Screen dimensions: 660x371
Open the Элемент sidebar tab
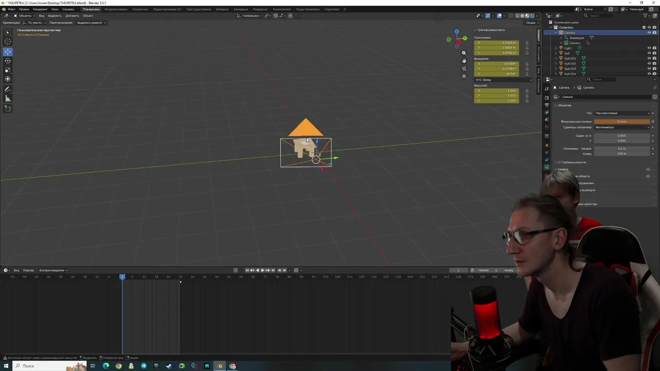(x=539, y=35)
